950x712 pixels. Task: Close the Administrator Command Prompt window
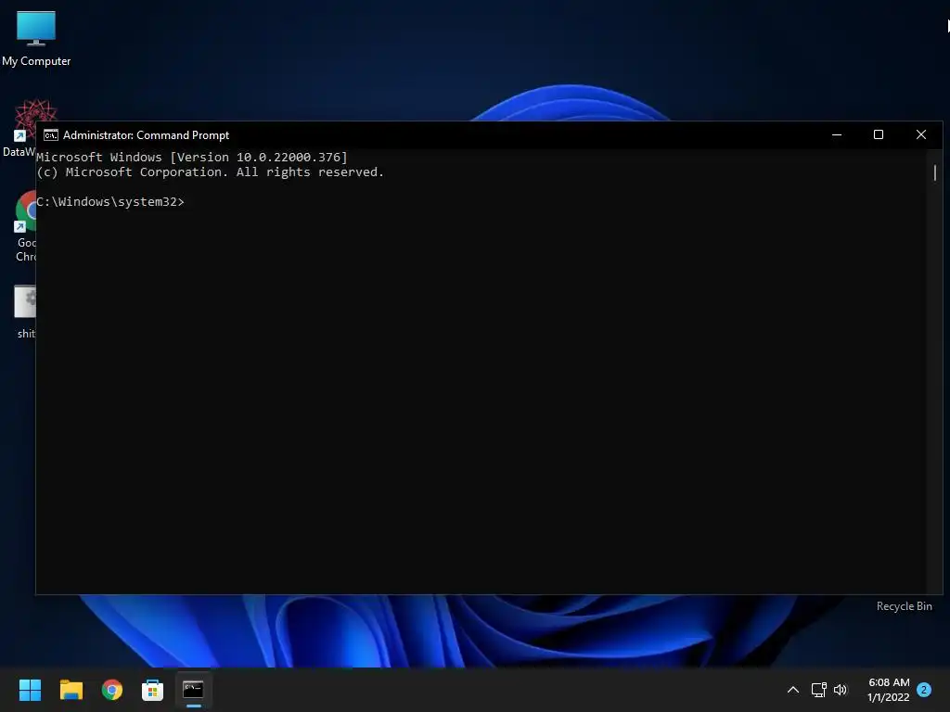(921, 135)
